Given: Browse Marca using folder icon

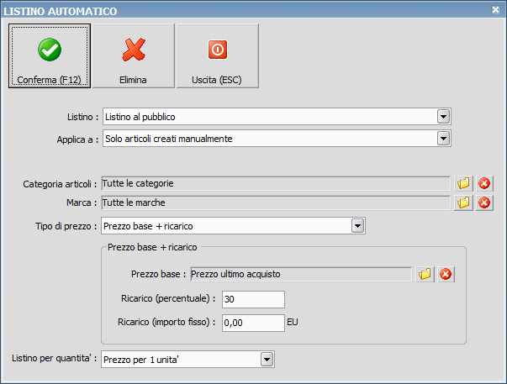Looking at the screenshot, I should point(463,203).
